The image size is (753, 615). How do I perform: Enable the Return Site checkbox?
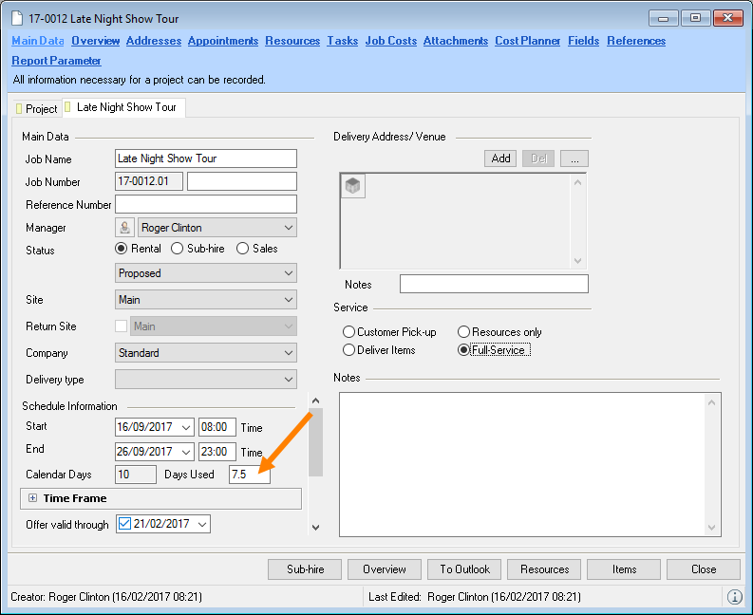point(121,326)
